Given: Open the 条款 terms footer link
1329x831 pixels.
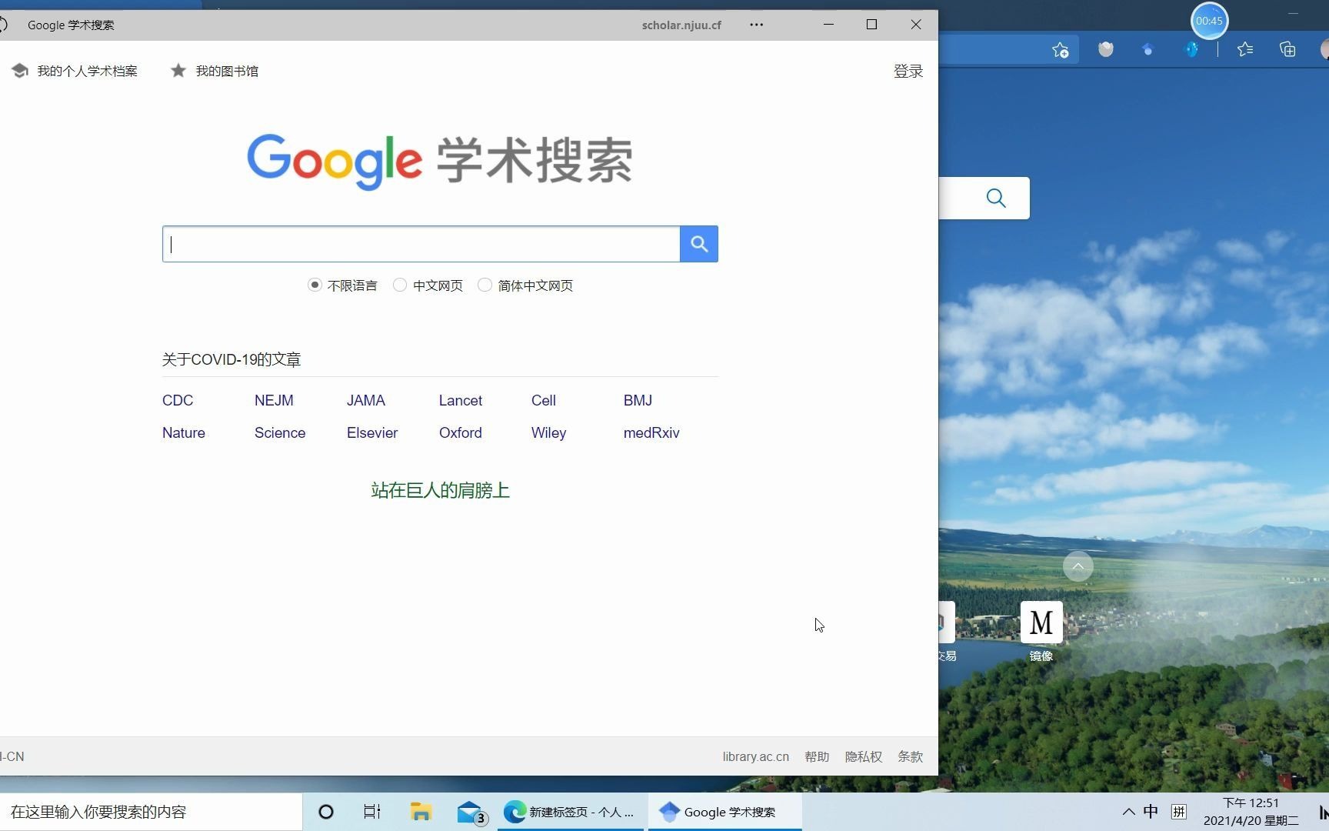Looking at the screenshot, I should click(910, 757).
